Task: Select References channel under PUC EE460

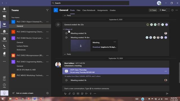Action: pos(21,50)
